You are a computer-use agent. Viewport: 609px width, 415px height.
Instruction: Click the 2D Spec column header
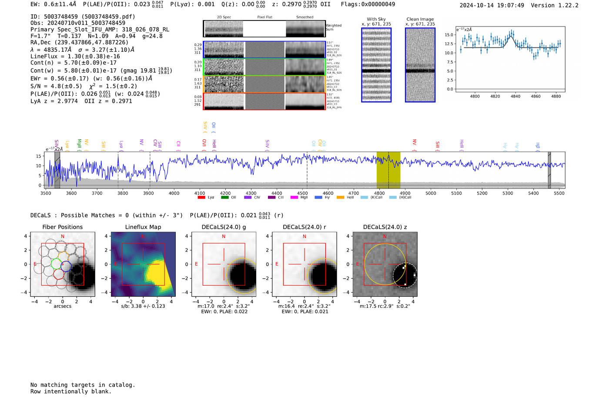click(x=224, y=17)
